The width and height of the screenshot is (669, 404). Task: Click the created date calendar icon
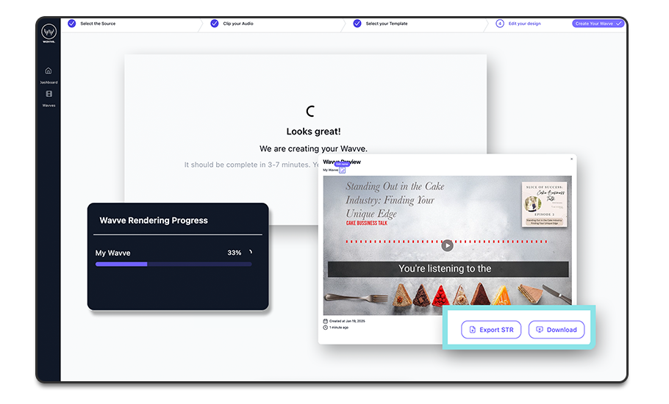pos(326,321)
